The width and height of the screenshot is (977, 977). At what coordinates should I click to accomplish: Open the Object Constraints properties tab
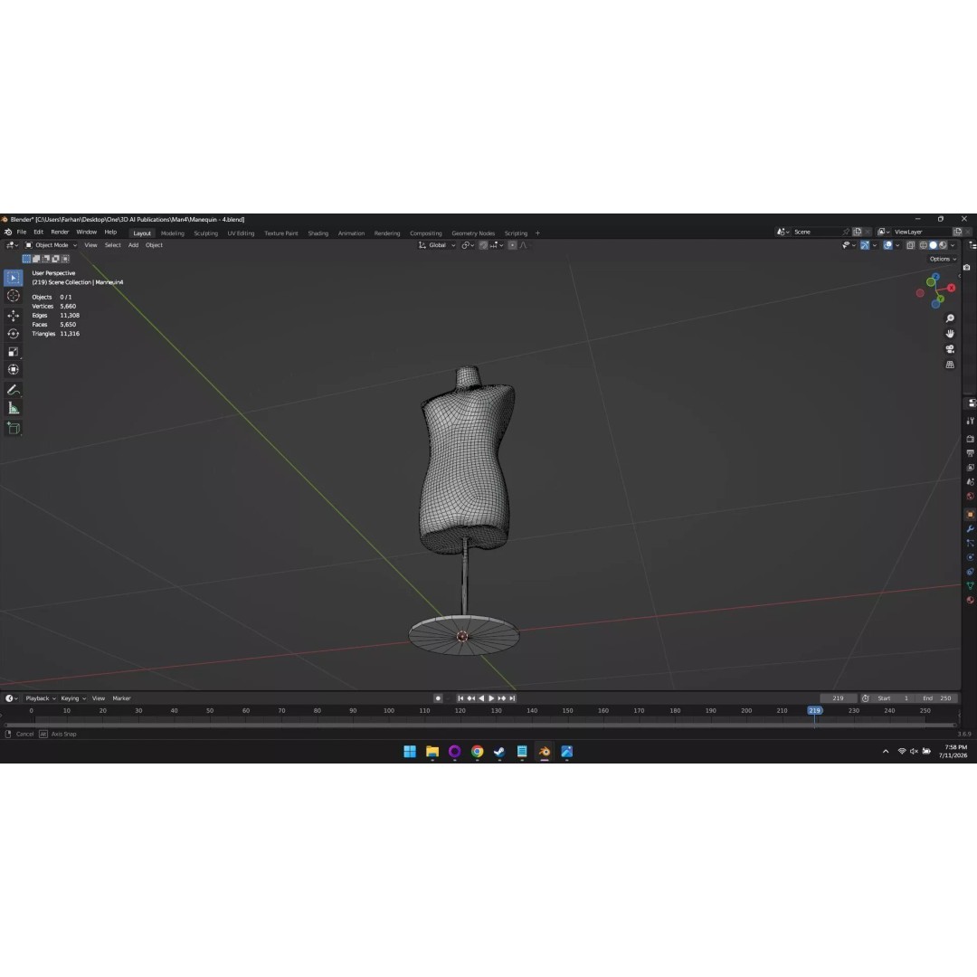(970, 572)
